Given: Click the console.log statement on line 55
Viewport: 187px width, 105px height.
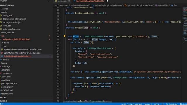Looking at the screenshot, I should [x=93, y=86].
